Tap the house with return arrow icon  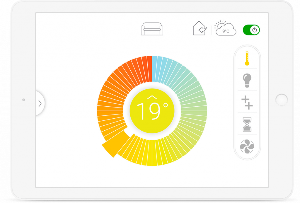click(199, 29)
